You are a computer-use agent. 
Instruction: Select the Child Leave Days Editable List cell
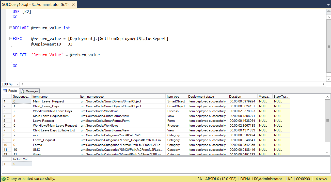point(55,130)
